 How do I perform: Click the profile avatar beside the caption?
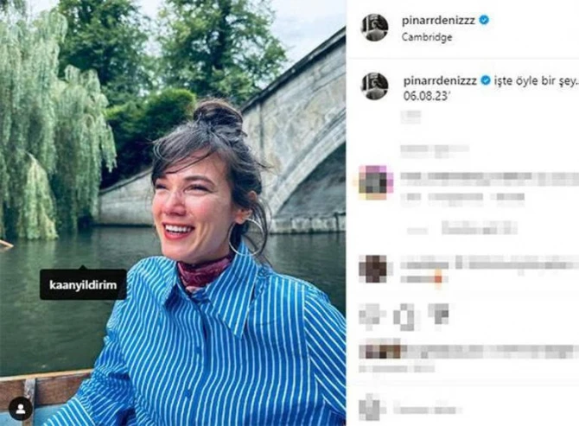pyautogui.click(x=374, y=86)
